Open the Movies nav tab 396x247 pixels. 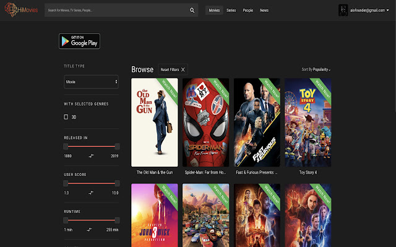[x=214, y=10]
